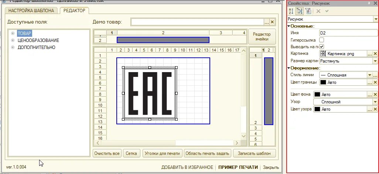Click the Сетка button
This screenshot has height=174, width=379.
[131, 153]
